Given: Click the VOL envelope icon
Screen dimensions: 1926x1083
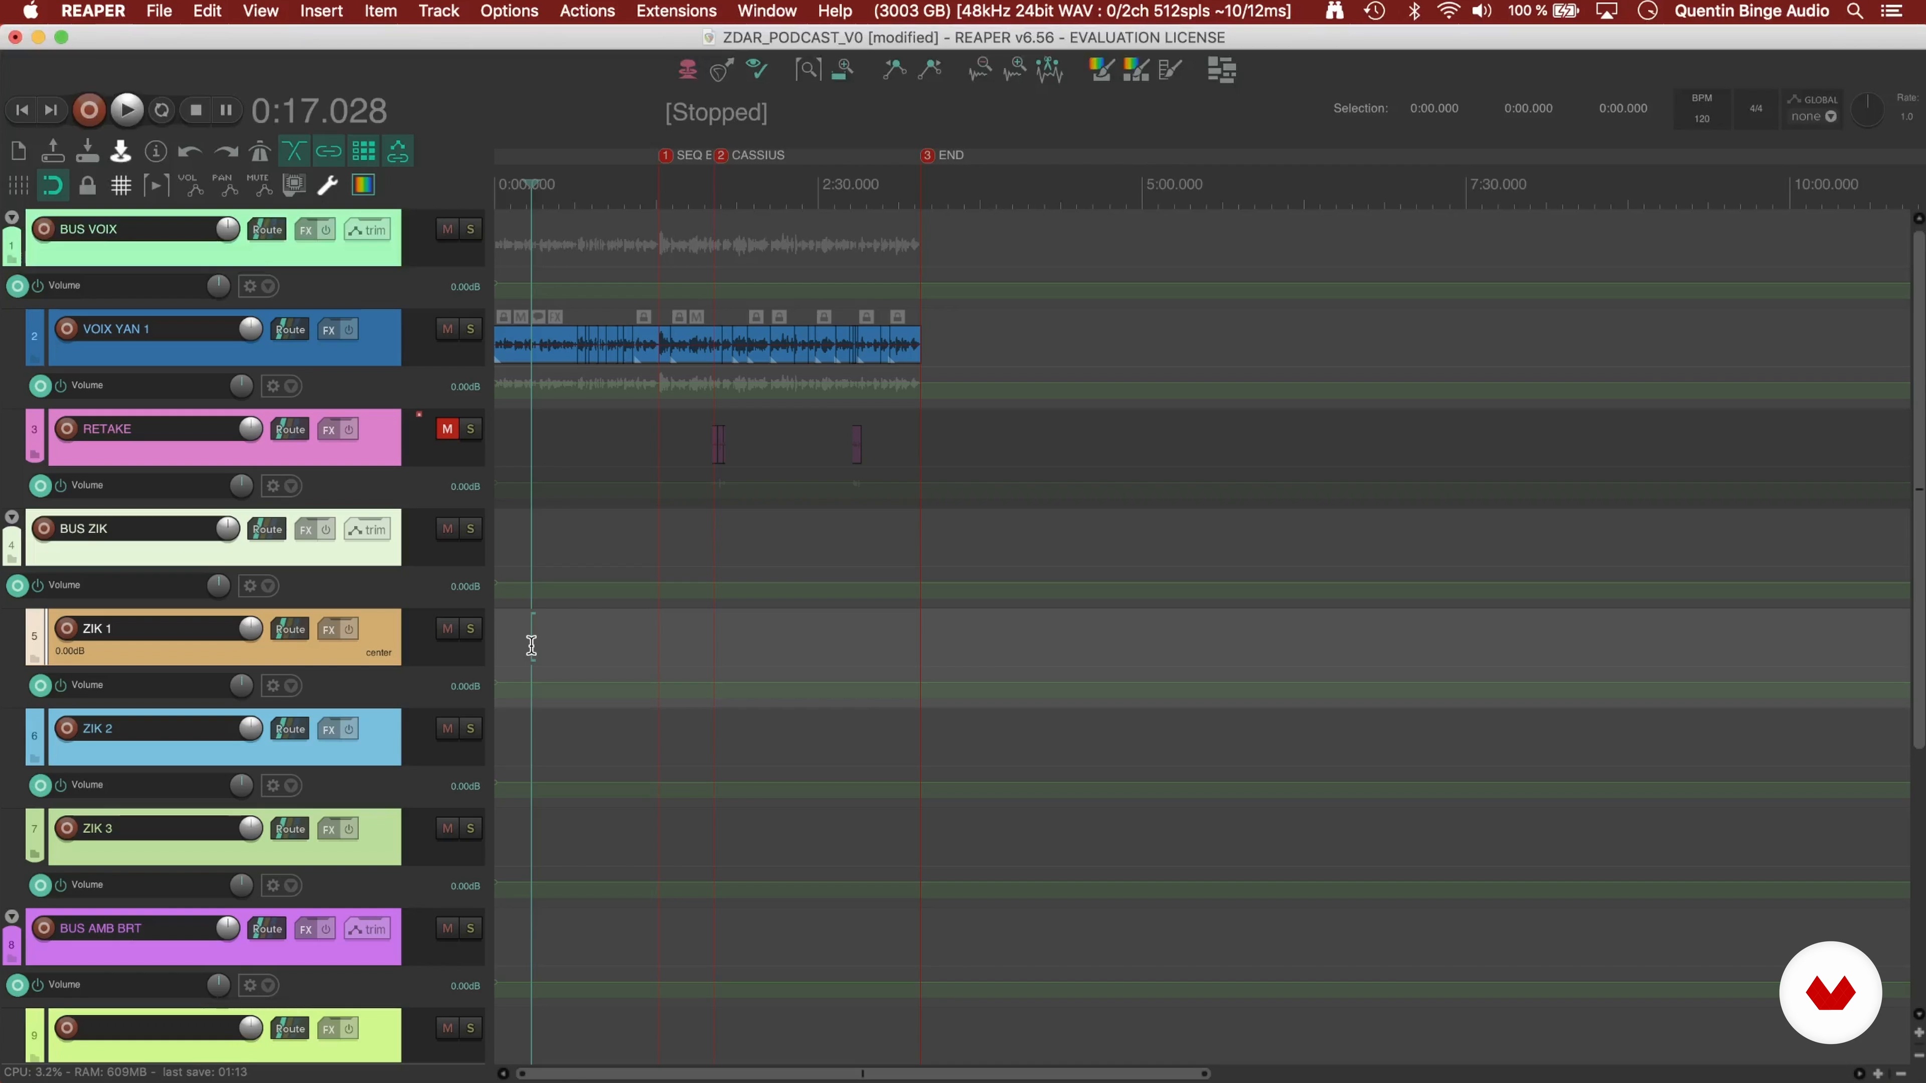Looking at the screenshot, I should (x=190, y=186).
